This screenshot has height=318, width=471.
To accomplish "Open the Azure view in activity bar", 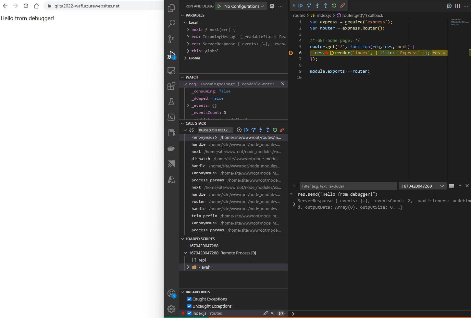I will click(171, 179).
